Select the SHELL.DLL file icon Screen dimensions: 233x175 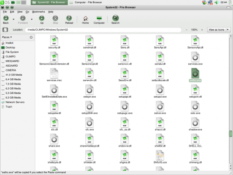pos(195,139)
